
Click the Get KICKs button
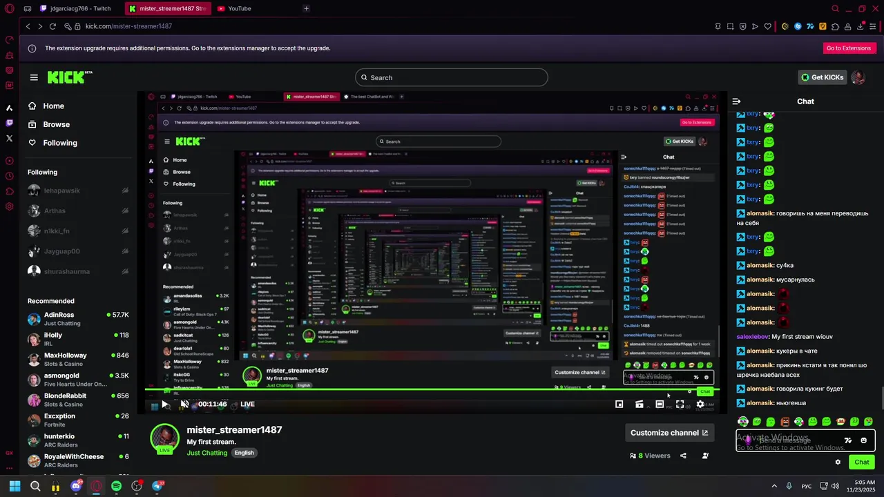822,77
